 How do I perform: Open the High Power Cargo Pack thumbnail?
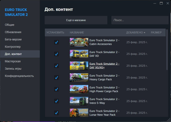click(x=79, y=89)
